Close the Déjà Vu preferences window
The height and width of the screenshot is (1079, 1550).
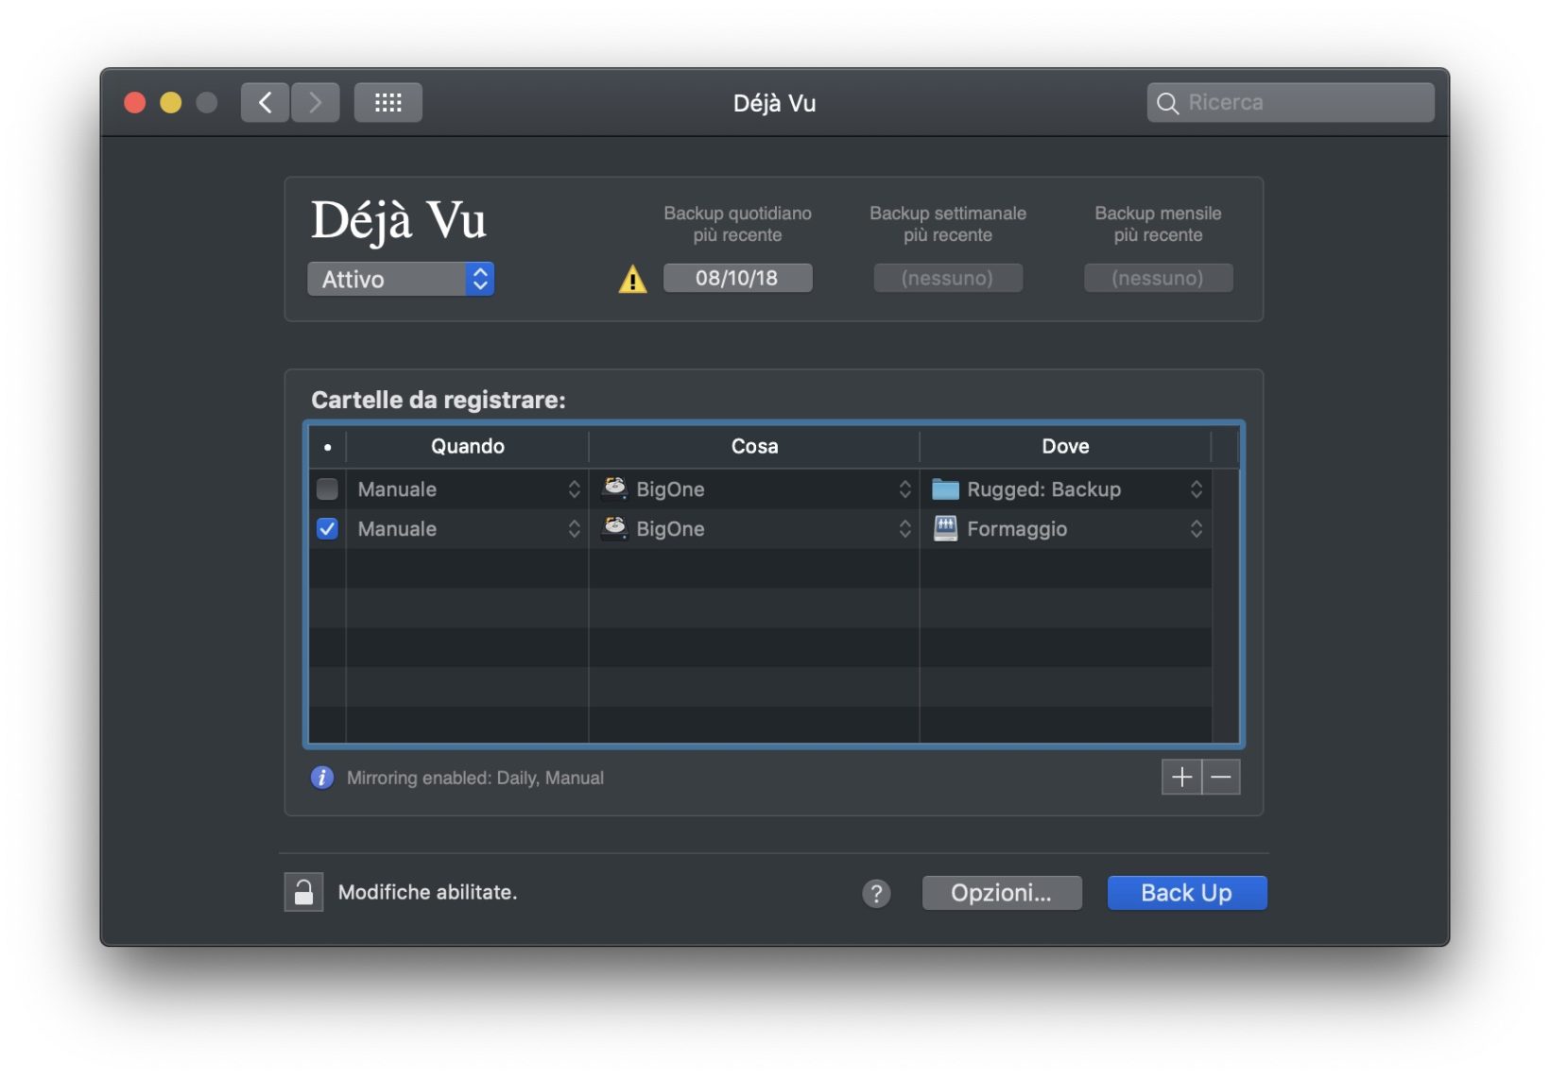pos(135,102)
